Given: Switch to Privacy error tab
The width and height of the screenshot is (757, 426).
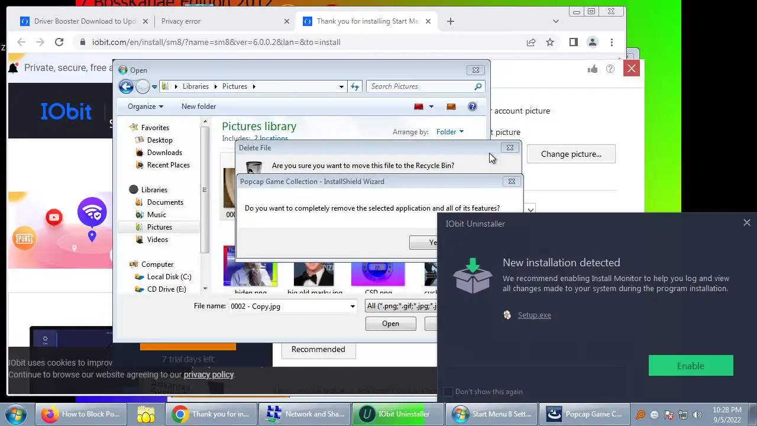Looking at the screenshot, I should click(225, 21).
